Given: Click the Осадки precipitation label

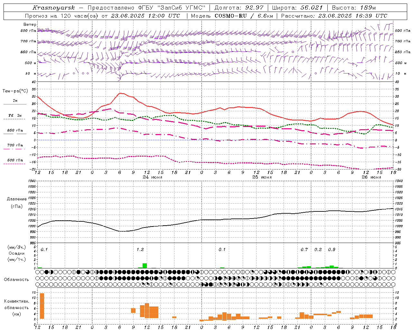Looking at the screenshot, I should (x=17, y=253).
